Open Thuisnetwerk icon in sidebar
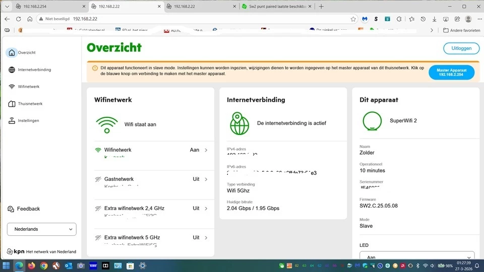The image size is (484, 272). (x=12, y=104)
